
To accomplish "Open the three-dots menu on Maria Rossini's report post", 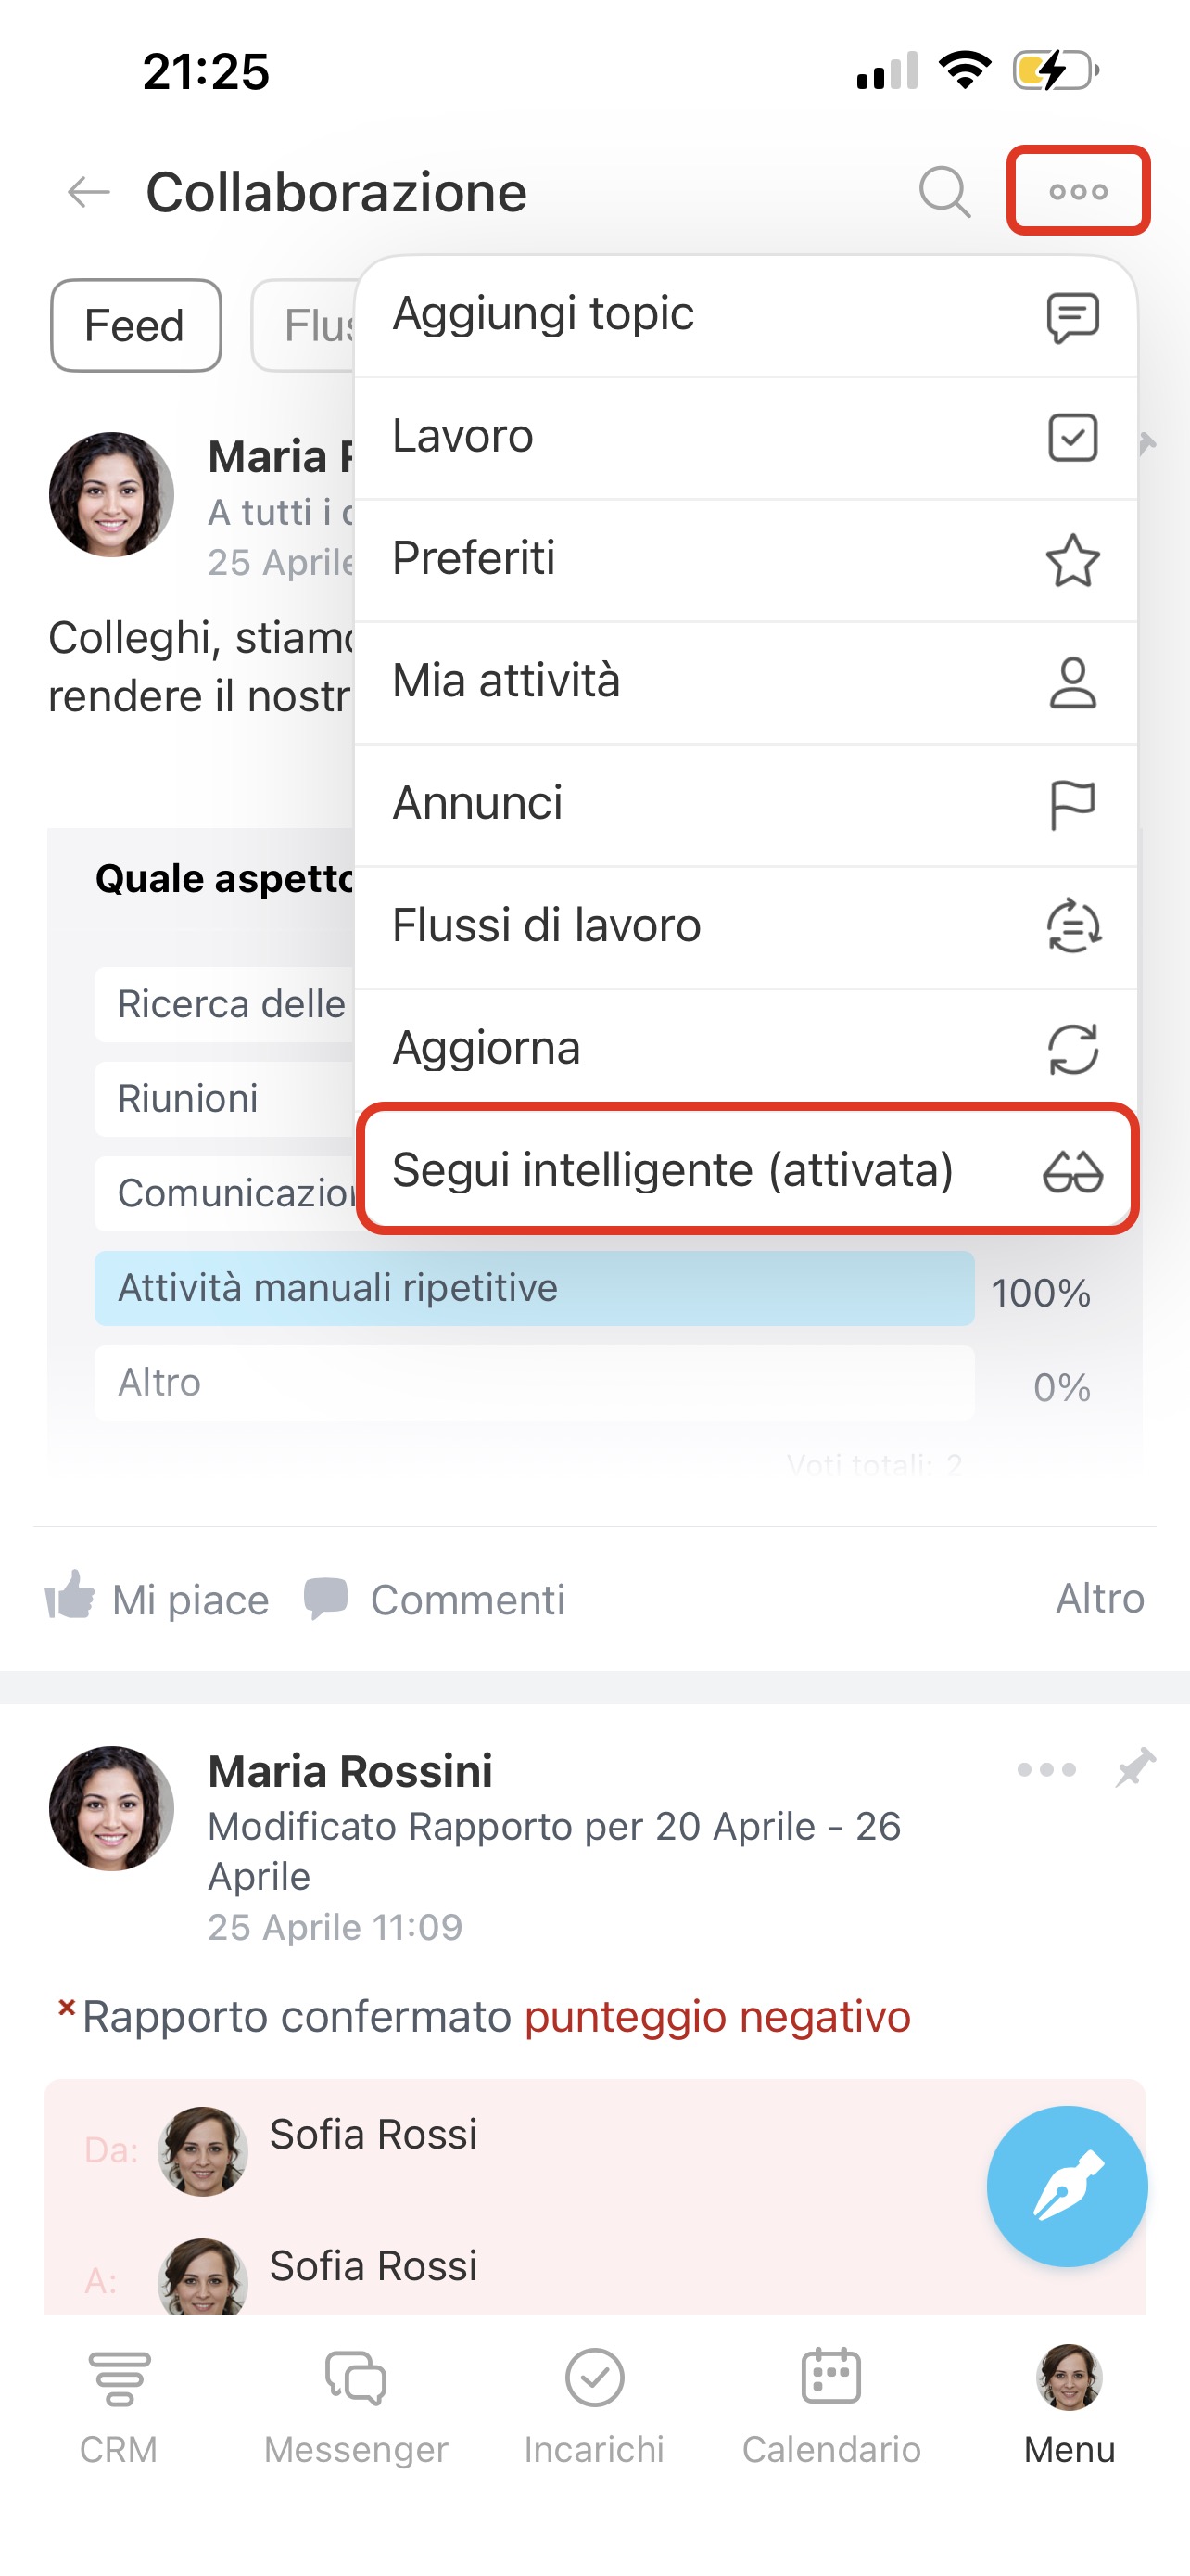I will click(1046, 1769).
